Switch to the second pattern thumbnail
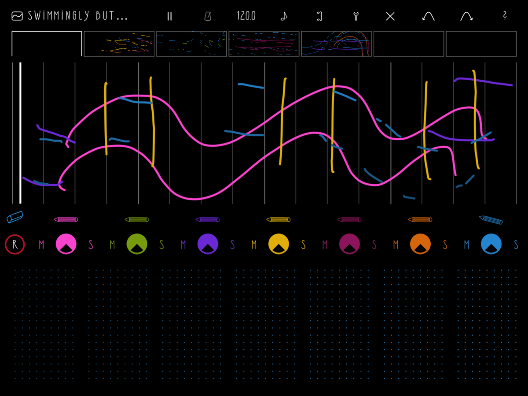Viewport: 528px width, 396px height. [x=119, y=44]
